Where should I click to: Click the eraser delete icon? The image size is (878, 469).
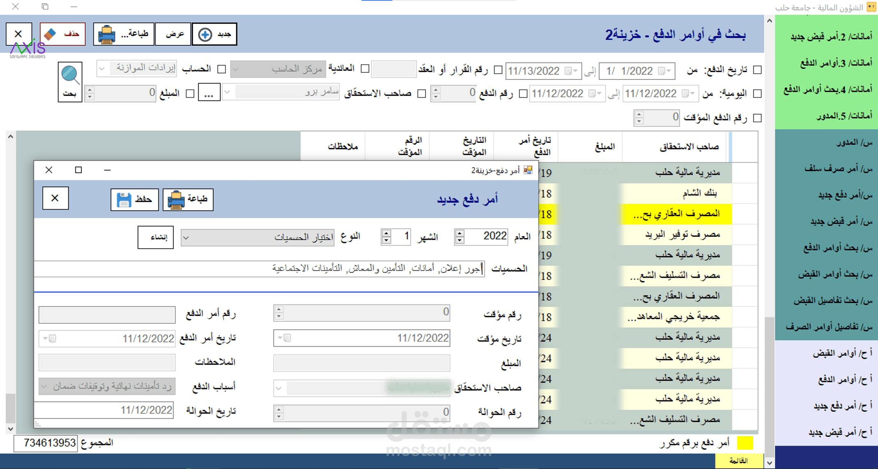tap(51, 34)
